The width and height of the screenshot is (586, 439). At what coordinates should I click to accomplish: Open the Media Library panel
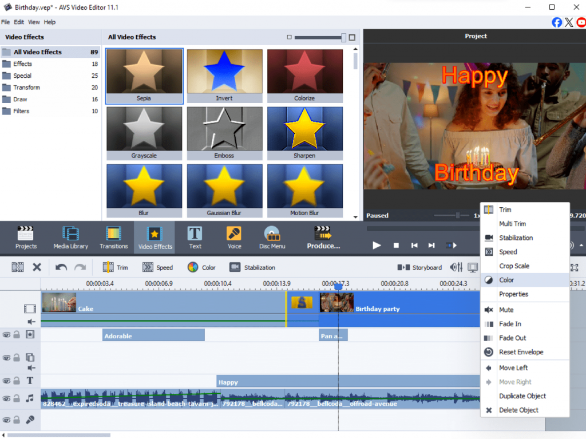[70, 237]
